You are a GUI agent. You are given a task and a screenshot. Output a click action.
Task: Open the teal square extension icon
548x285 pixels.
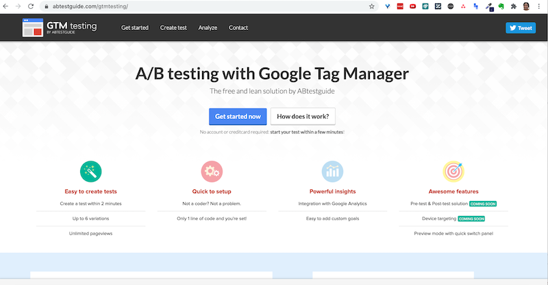[x=425, y=6]
